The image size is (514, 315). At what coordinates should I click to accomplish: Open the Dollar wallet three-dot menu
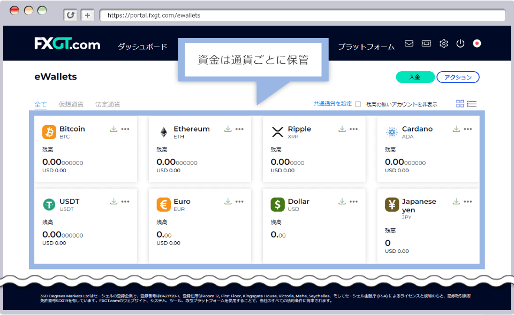(354, 202)
